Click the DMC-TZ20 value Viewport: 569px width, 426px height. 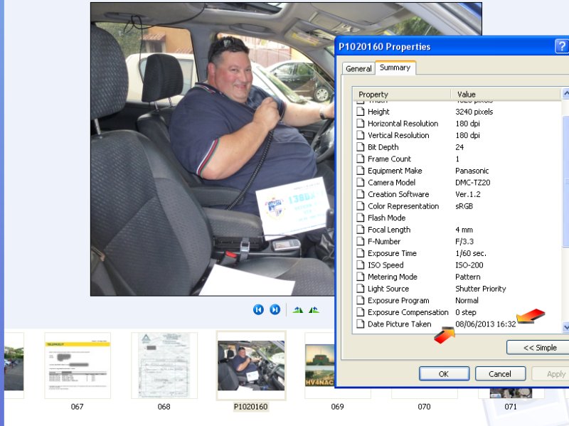(473, 183)
